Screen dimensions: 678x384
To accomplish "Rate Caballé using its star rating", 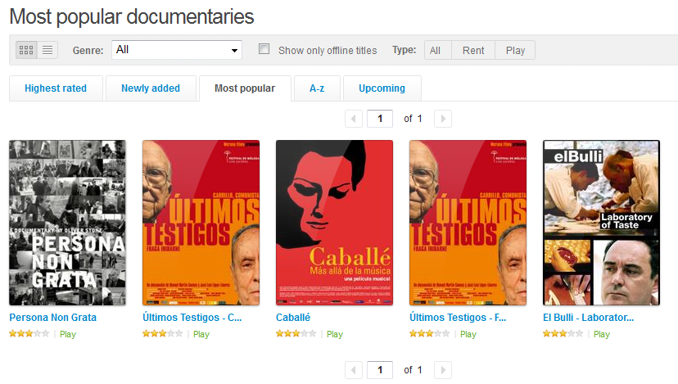I will tap(296, 333).
